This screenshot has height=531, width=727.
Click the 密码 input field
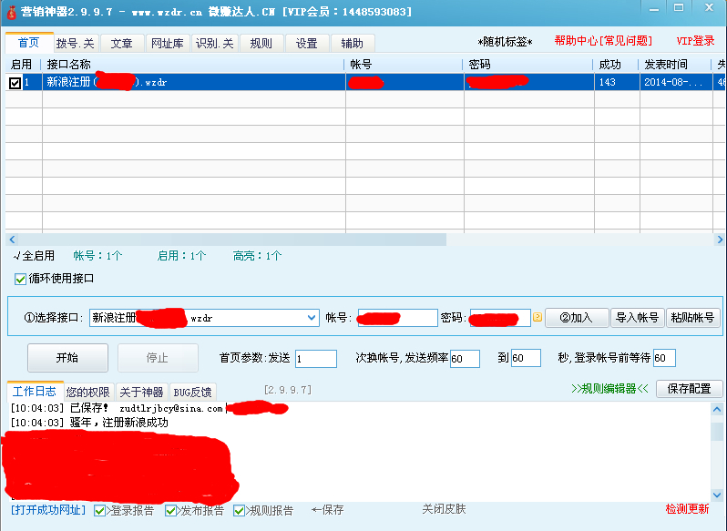coord(500,318)
